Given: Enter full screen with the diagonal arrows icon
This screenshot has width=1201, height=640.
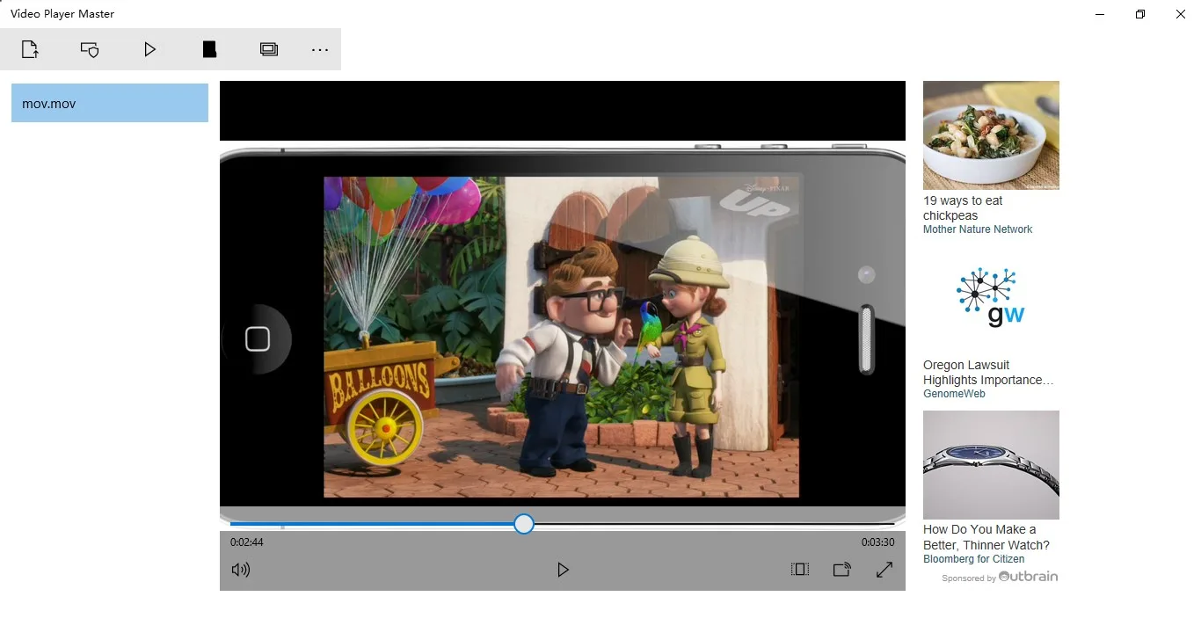Looking at the screenshot, I should pos(884,570).
